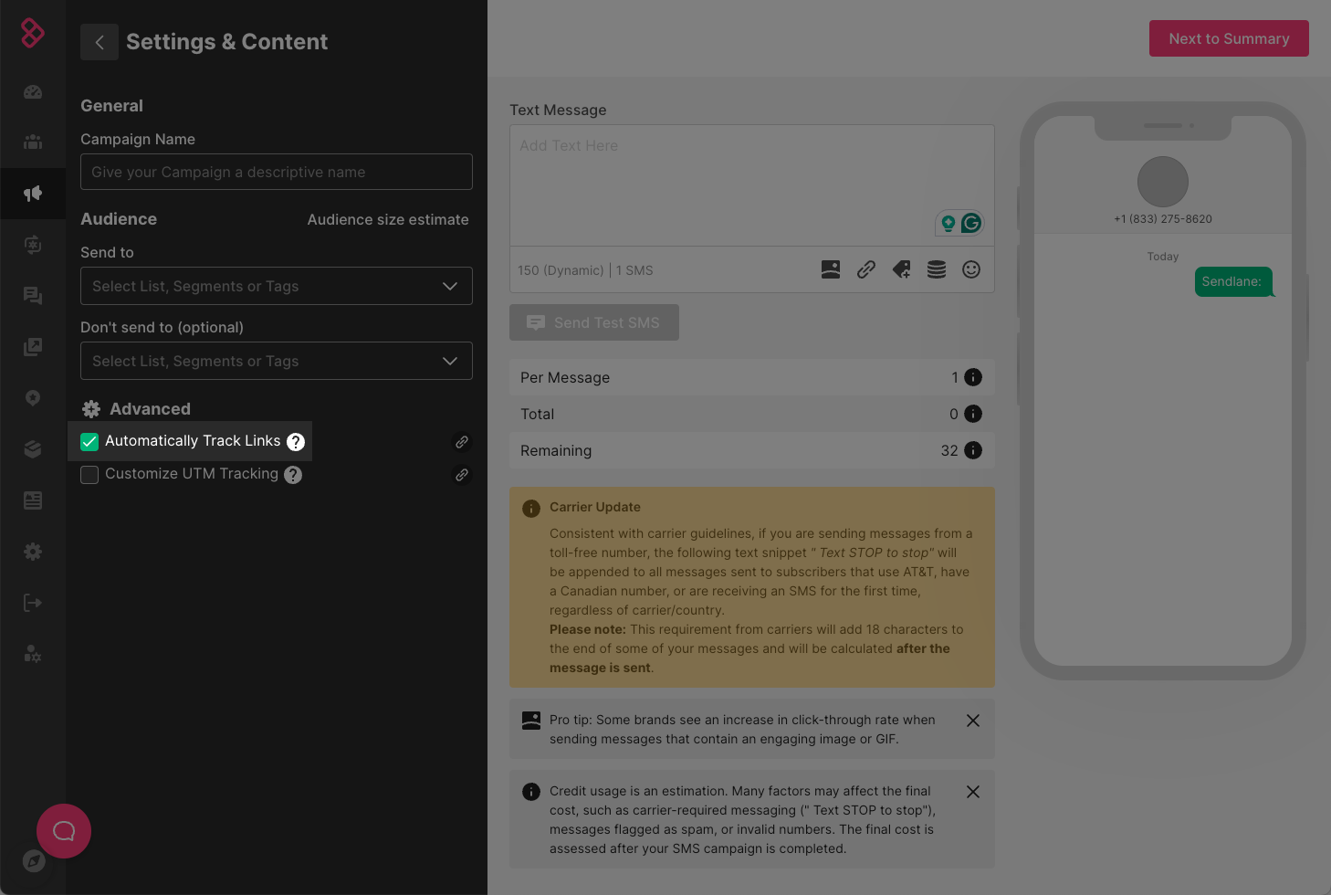Click the insert image icon in SMS toolbar

coord(831,269)
